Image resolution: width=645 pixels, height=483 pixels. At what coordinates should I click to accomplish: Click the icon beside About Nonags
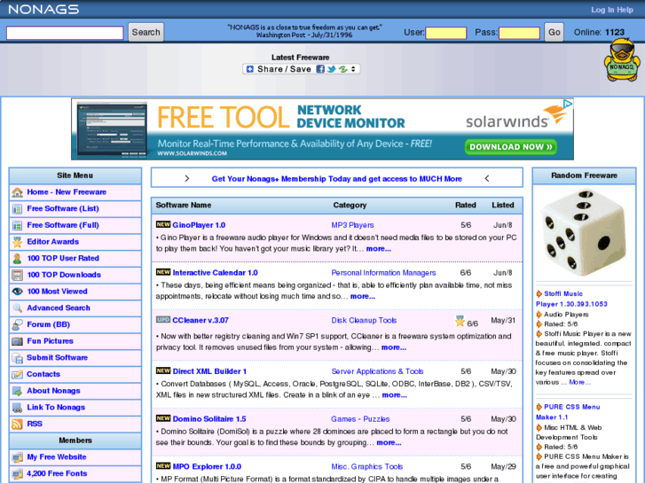pyautogui.click(x=17, y=391)
